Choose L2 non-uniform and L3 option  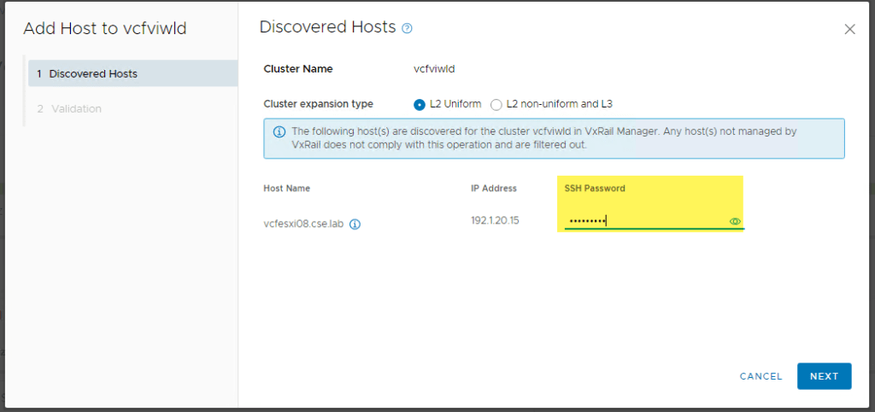(496, 105)
